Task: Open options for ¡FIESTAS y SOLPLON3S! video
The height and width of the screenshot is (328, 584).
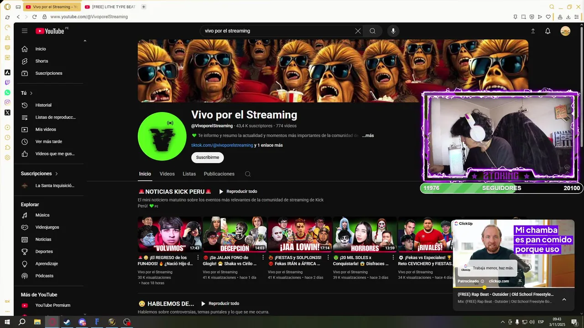Action: click(328, 257)
